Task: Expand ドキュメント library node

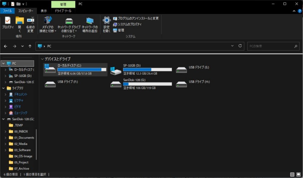Action: coord(5,94)
